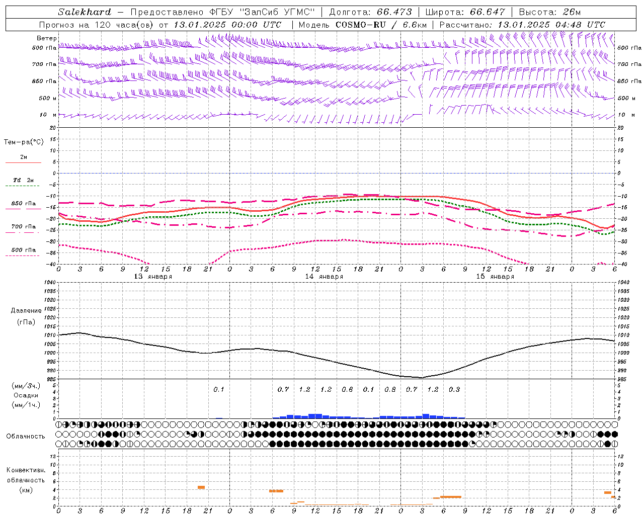Click the 'Давление' pressure panel label

point(26,311)
